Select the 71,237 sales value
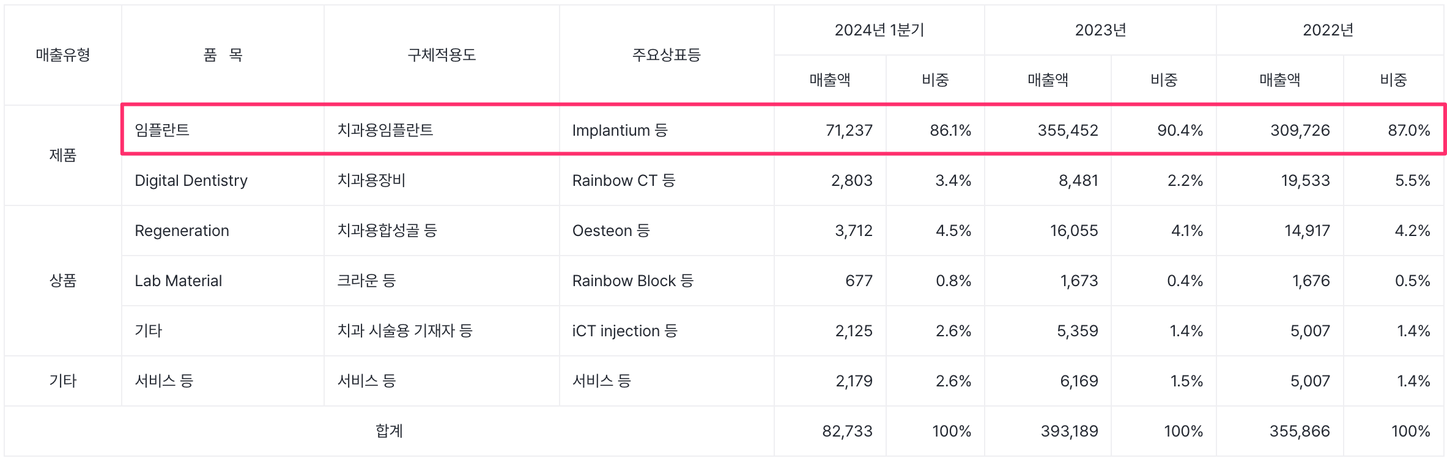The width and height of the screenshot is (1447, 461). coord(849,130)
